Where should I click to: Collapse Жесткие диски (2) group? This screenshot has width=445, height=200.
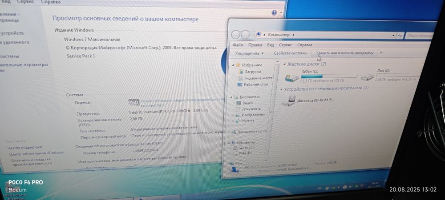[285, 64]
